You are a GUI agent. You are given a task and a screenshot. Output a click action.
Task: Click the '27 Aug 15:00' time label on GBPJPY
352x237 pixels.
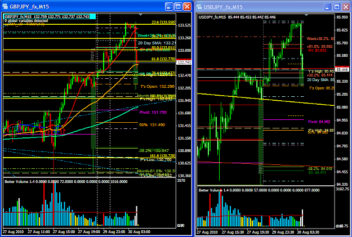[64, 231]
